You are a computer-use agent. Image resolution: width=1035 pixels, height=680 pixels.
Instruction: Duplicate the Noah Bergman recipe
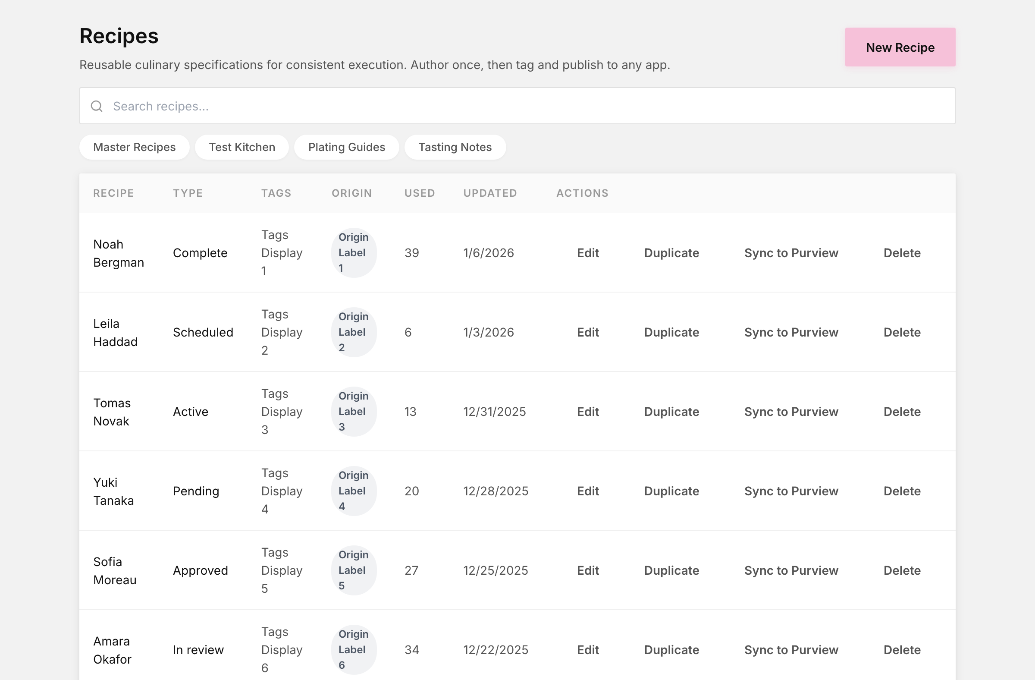point(671,253)
